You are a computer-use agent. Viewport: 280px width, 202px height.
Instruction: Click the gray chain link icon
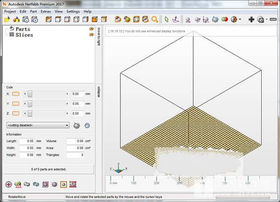(x=27, y=184)
